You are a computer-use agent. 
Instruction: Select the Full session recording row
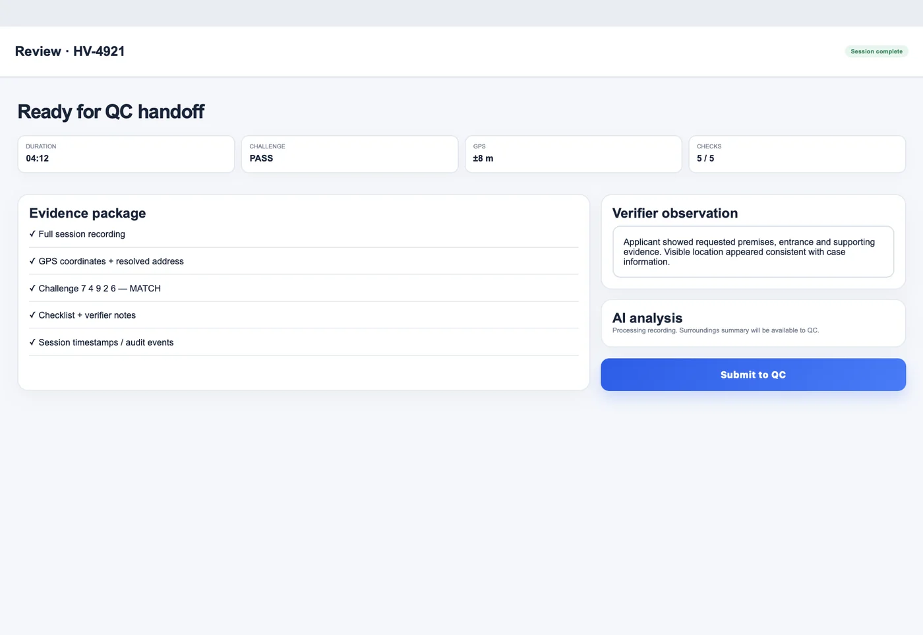tap(303, 234)
